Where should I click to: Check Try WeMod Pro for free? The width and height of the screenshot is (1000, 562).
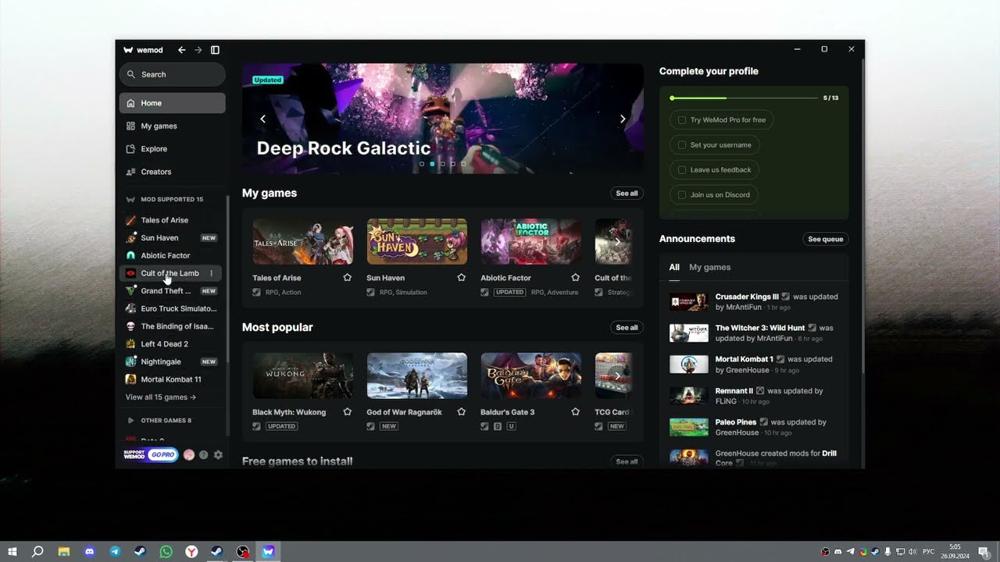[x=682, y=120]
